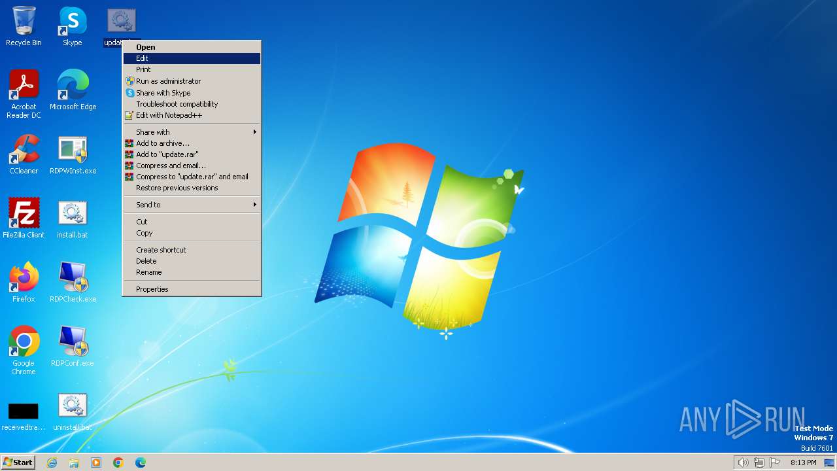This screenshot has width=837, height=471.
Task: Select RDPCheck.exe desktop icon
Action: [x=73, y=283]
